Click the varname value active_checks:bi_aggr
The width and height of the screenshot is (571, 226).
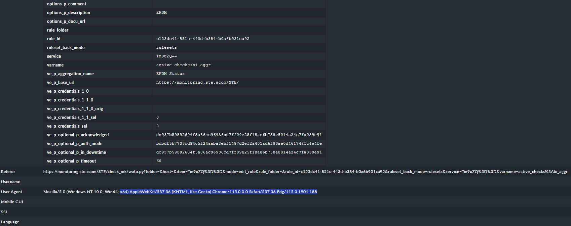point(183,65)
